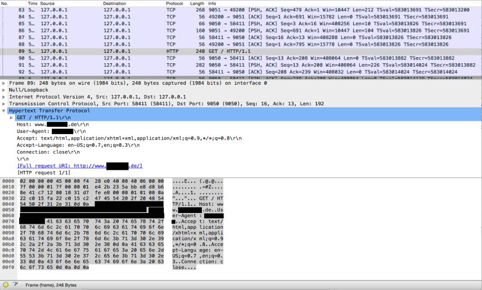Select HTTP packet number 89
This screenshot has height=290, width=482.
pos(241,51)
